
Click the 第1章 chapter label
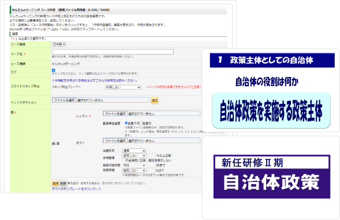tap(56, 144)
